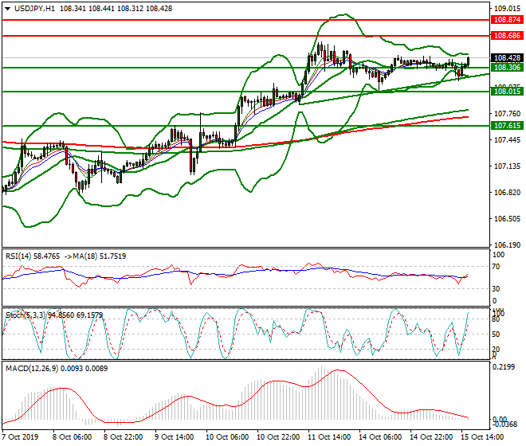This screenshot has width=526, height=446.
Task: Click the green 108.015 support price label
Action: 507,92
